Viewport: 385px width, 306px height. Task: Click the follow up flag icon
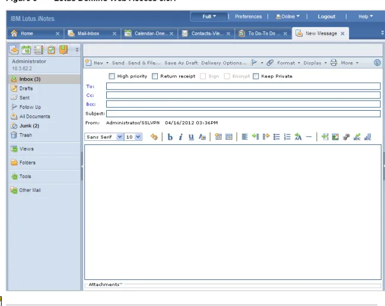[x=254, y=63]
